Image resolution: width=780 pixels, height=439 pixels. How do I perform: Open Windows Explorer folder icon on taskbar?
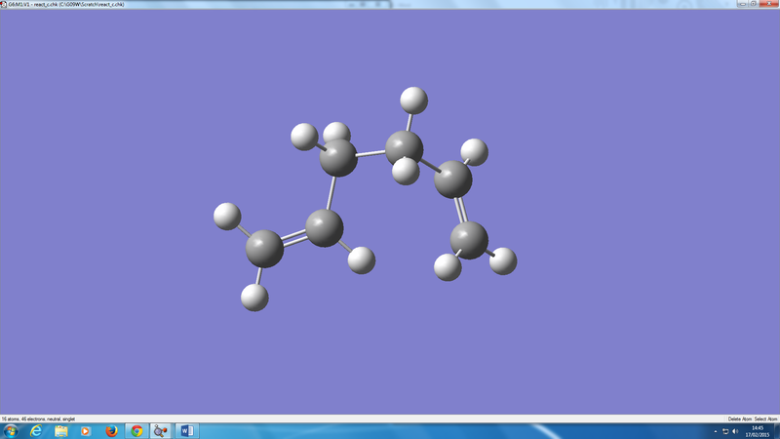point(61,431)
